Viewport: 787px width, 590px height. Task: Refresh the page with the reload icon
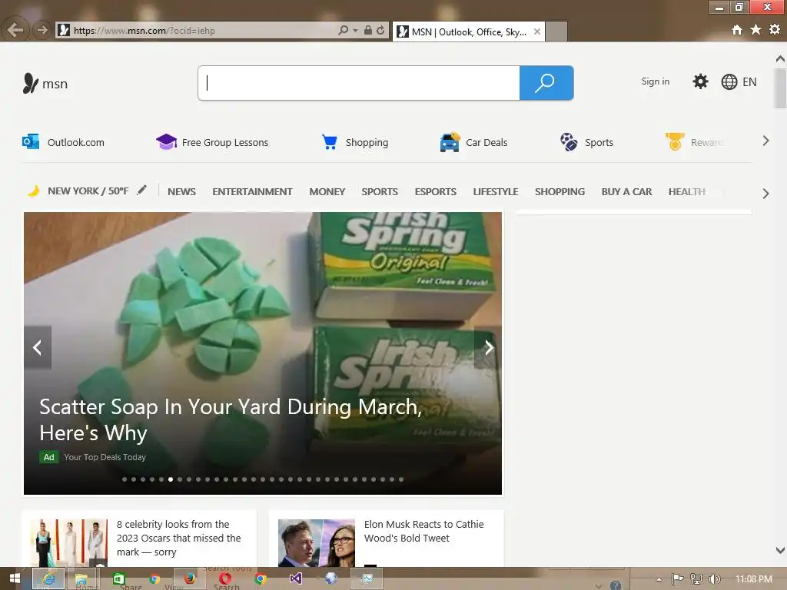380,30
